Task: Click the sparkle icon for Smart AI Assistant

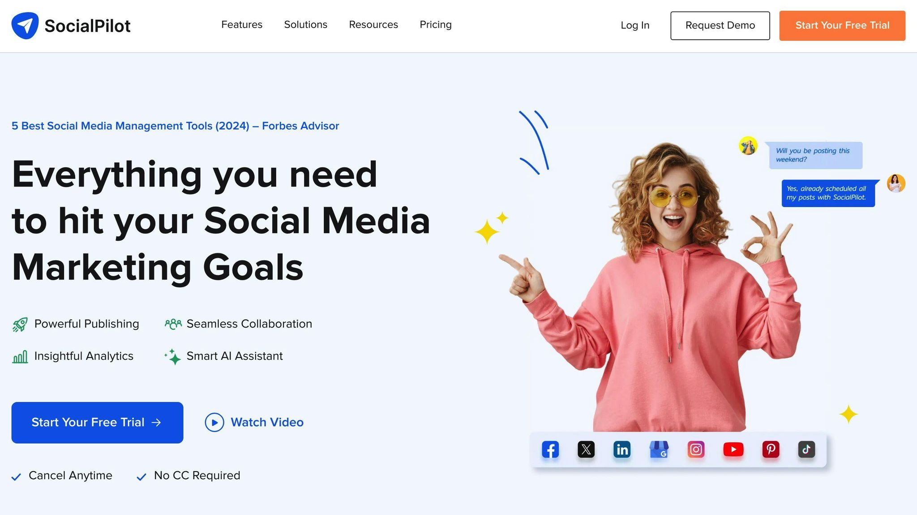Action: [173, 357]
